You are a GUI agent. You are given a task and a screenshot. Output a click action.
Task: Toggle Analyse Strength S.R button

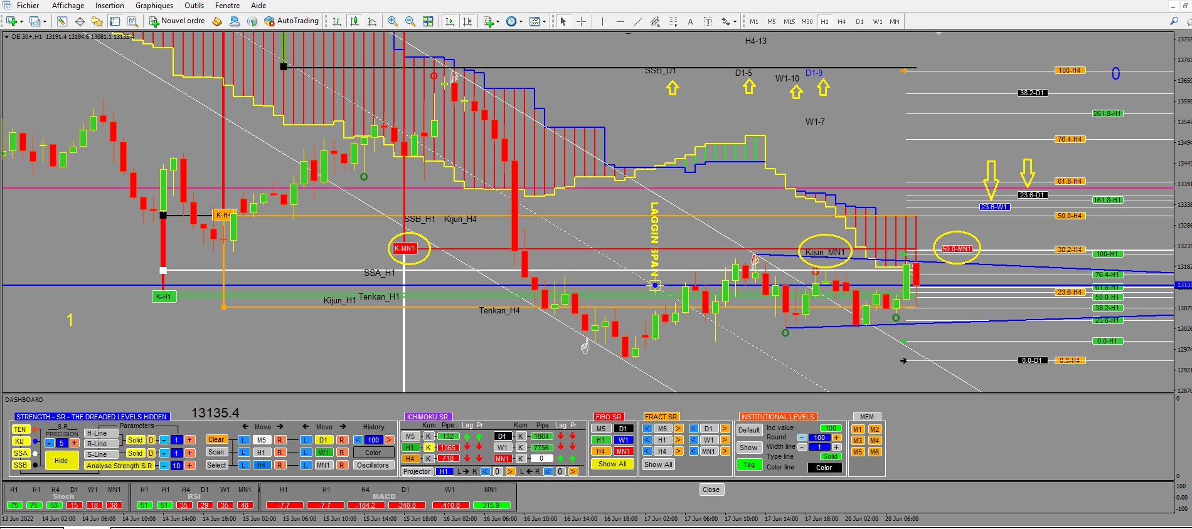tap(119, 466)
